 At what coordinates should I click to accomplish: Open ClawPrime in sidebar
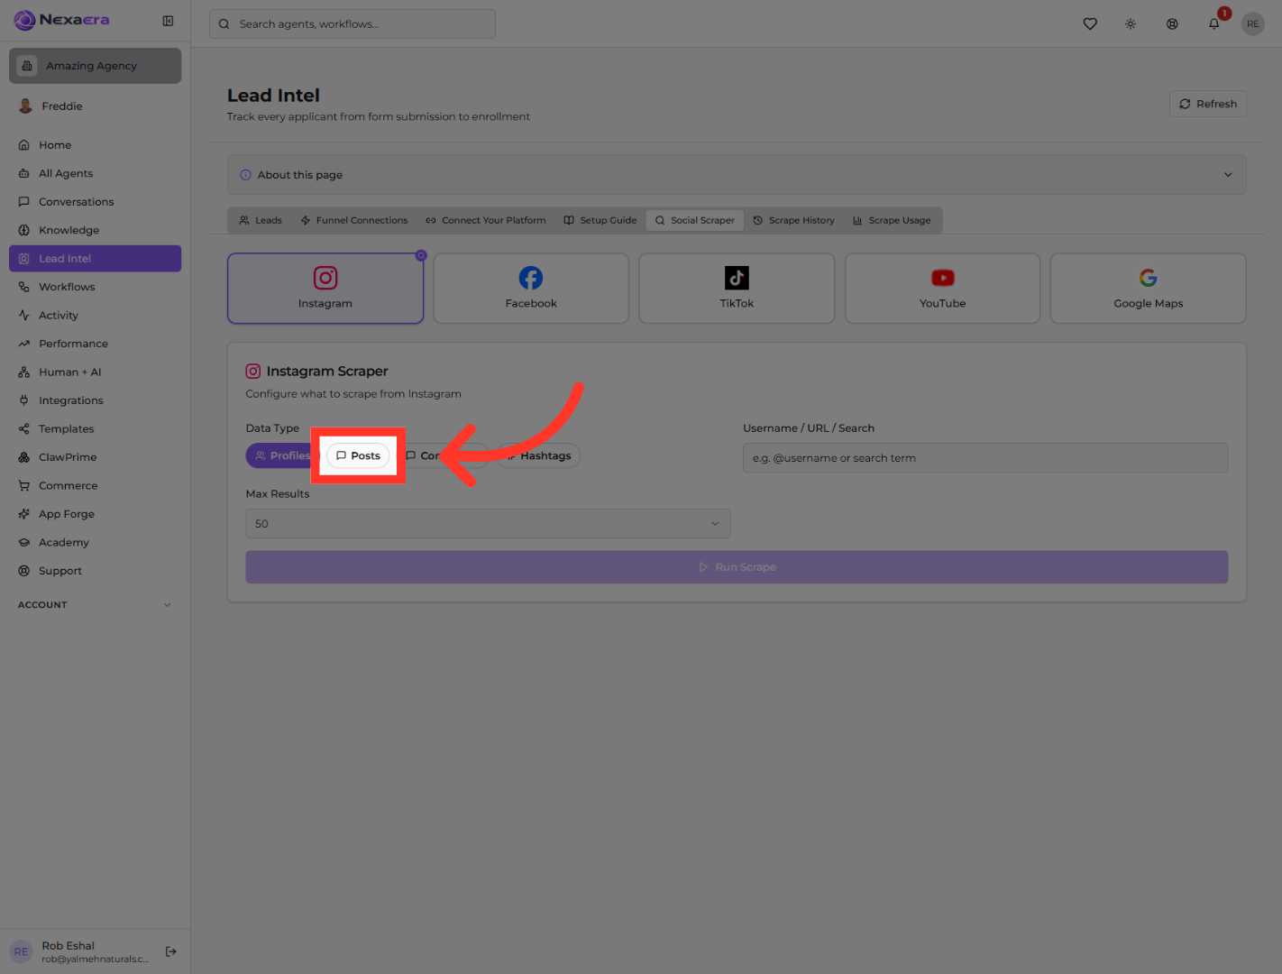point(95,457)
